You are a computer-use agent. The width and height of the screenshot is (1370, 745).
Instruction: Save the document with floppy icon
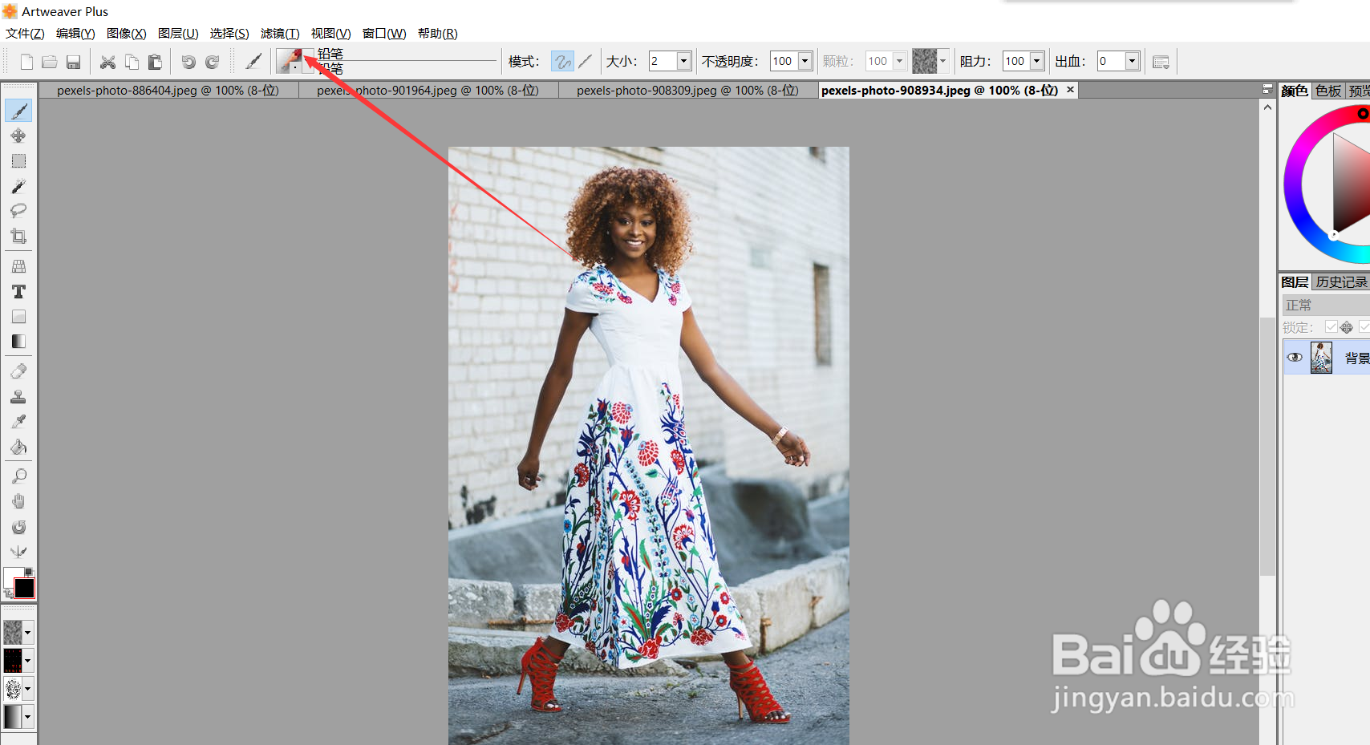pos(73,62)
